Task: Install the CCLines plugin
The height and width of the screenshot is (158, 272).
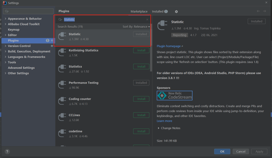Action: [141, 115]
